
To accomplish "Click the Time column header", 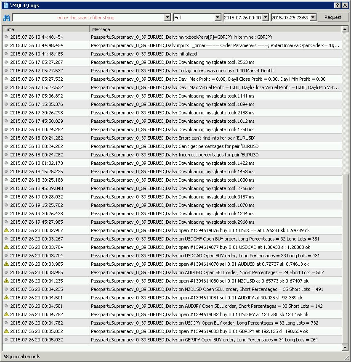I will pos(46,29).
